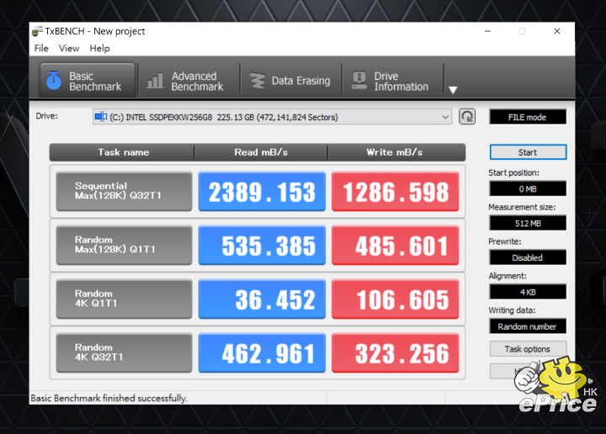Change the Measurement size 512 MB value

(528, 223)
